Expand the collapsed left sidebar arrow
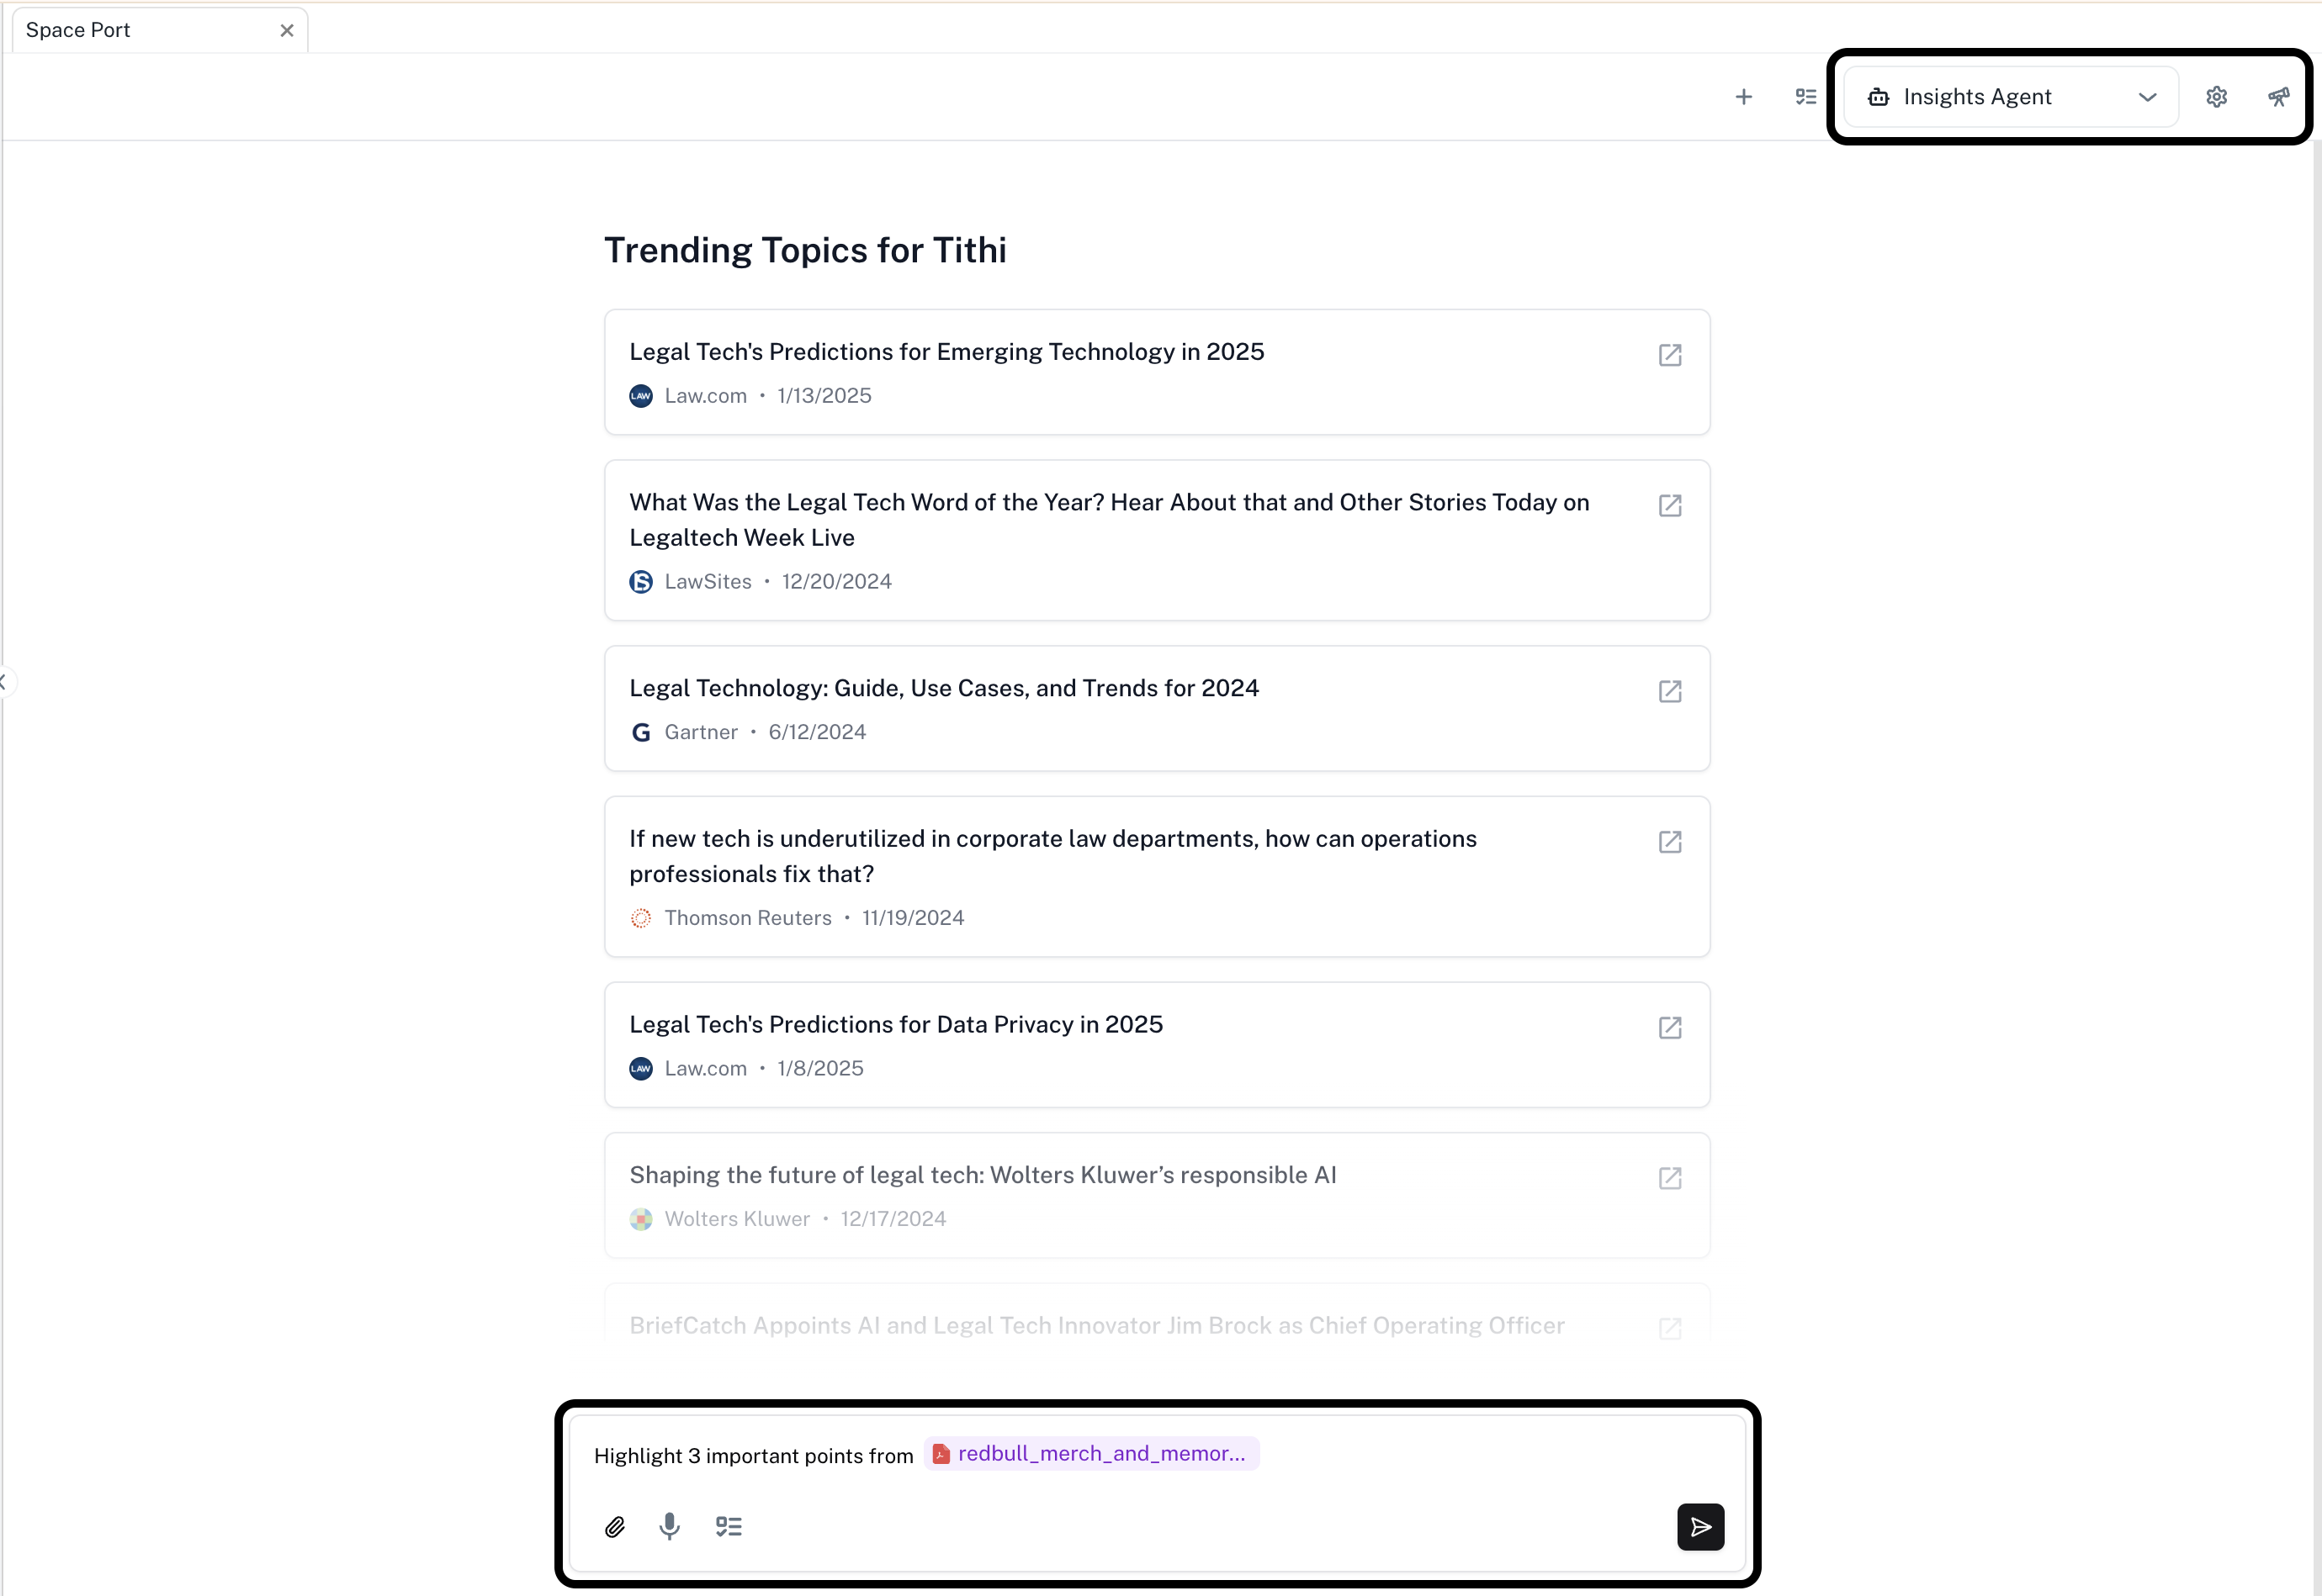Viewport: 2322px width, 1596px height. [5, 682]
